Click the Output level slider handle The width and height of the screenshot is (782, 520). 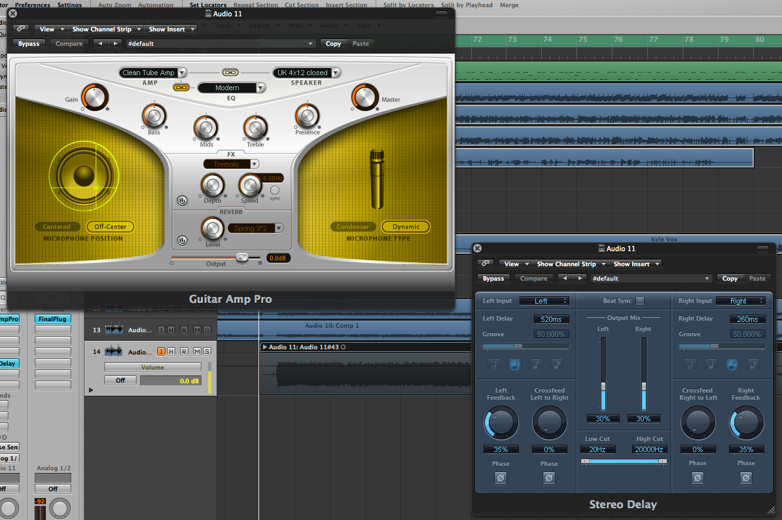pos(242,258)
